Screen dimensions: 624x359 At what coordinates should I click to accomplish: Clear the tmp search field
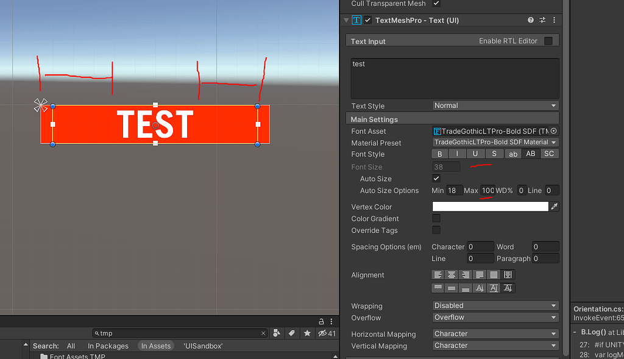(263, 333)
